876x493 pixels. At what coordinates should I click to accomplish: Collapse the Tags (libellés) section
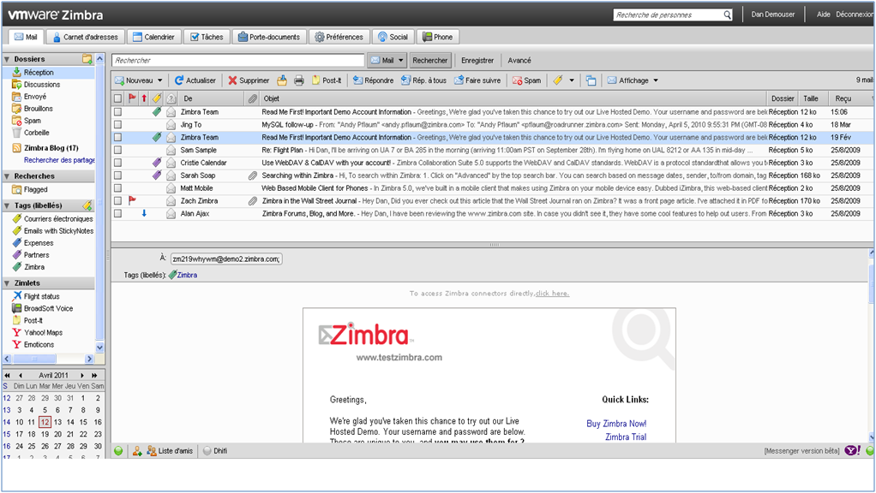coord(7,205)
